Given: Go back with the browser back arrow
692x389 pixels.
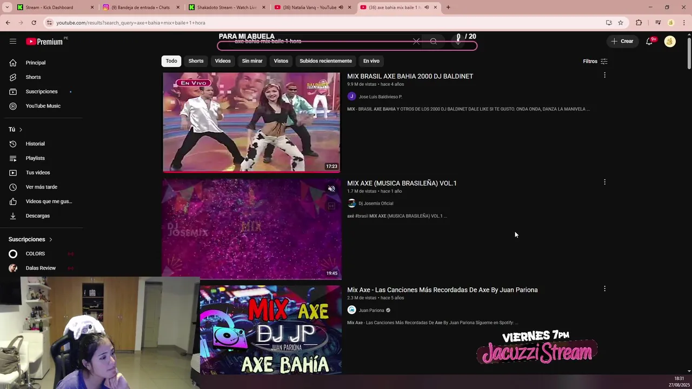Looking at the screenshot, I should 8,23.
